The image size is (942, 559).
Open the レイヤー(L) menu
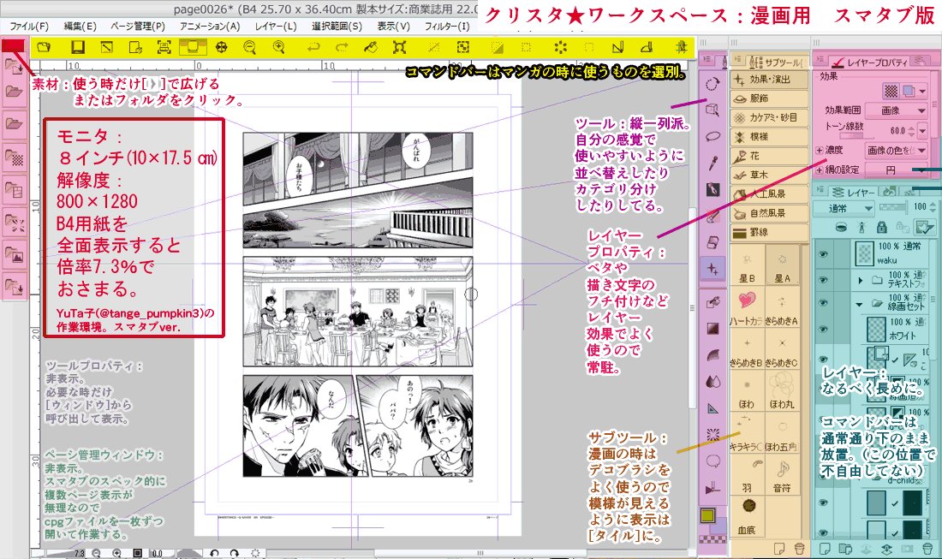pyautogui.click(x=276, y=27)
